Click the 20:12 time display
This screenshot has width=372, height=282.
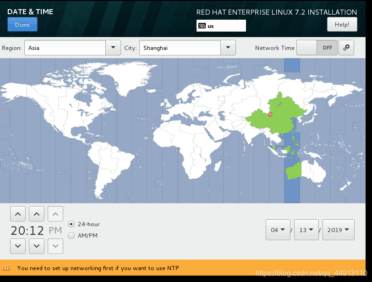pos(27,230)
